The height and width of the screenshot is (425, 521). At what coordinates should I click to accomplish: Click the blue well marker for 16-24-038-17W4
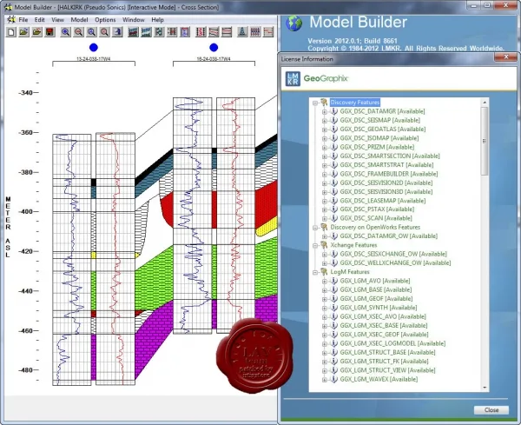coord(214,48)
